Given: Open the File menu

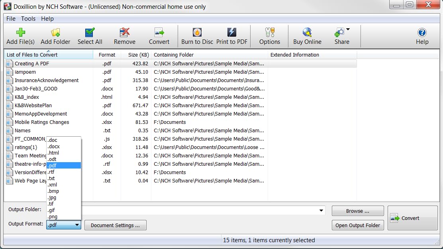Looking at the screenshot, I should [x=11, y=19].
